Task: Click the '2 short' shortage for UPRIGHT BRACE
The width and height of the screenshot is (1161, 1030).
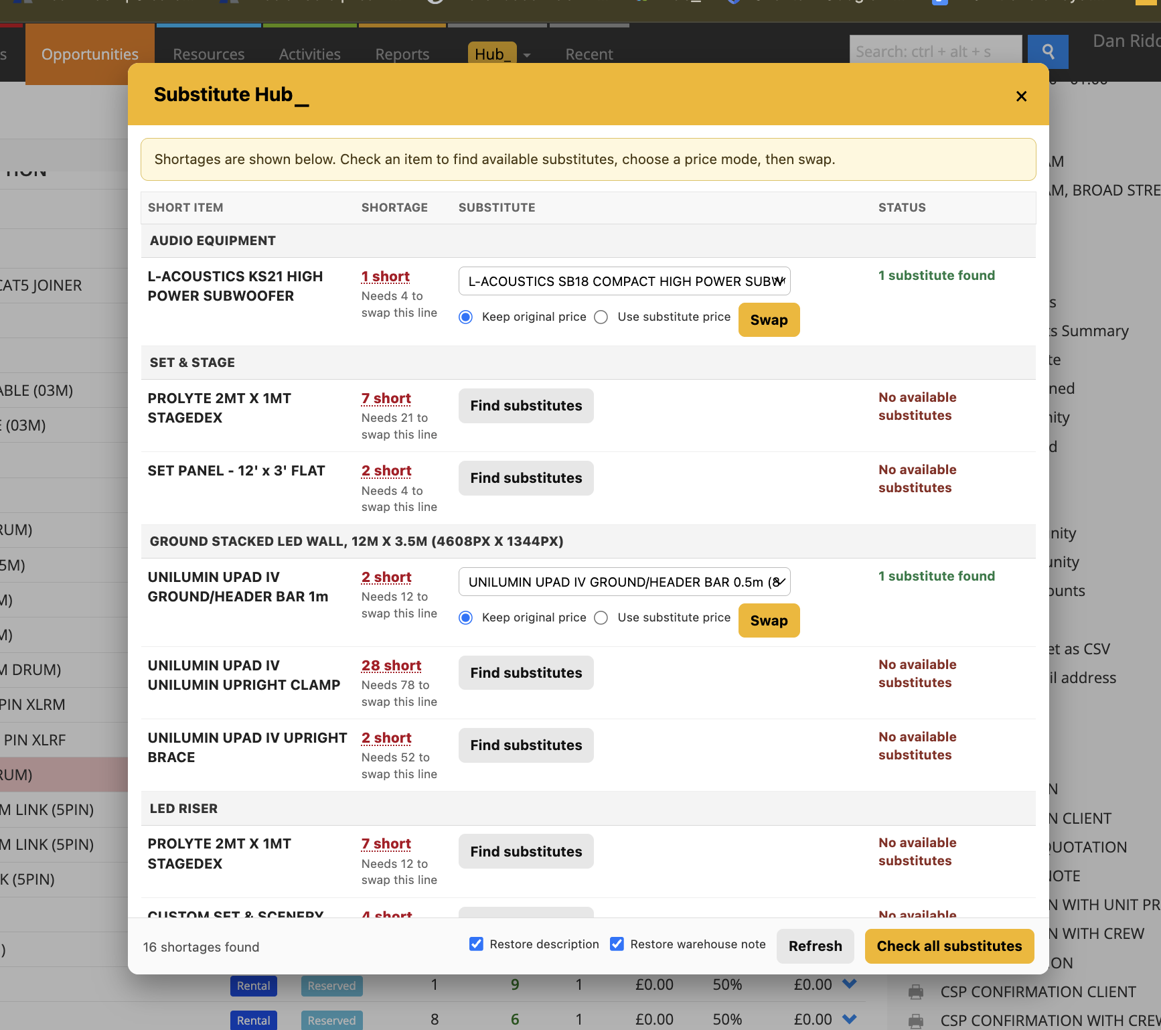Action: 386,738
